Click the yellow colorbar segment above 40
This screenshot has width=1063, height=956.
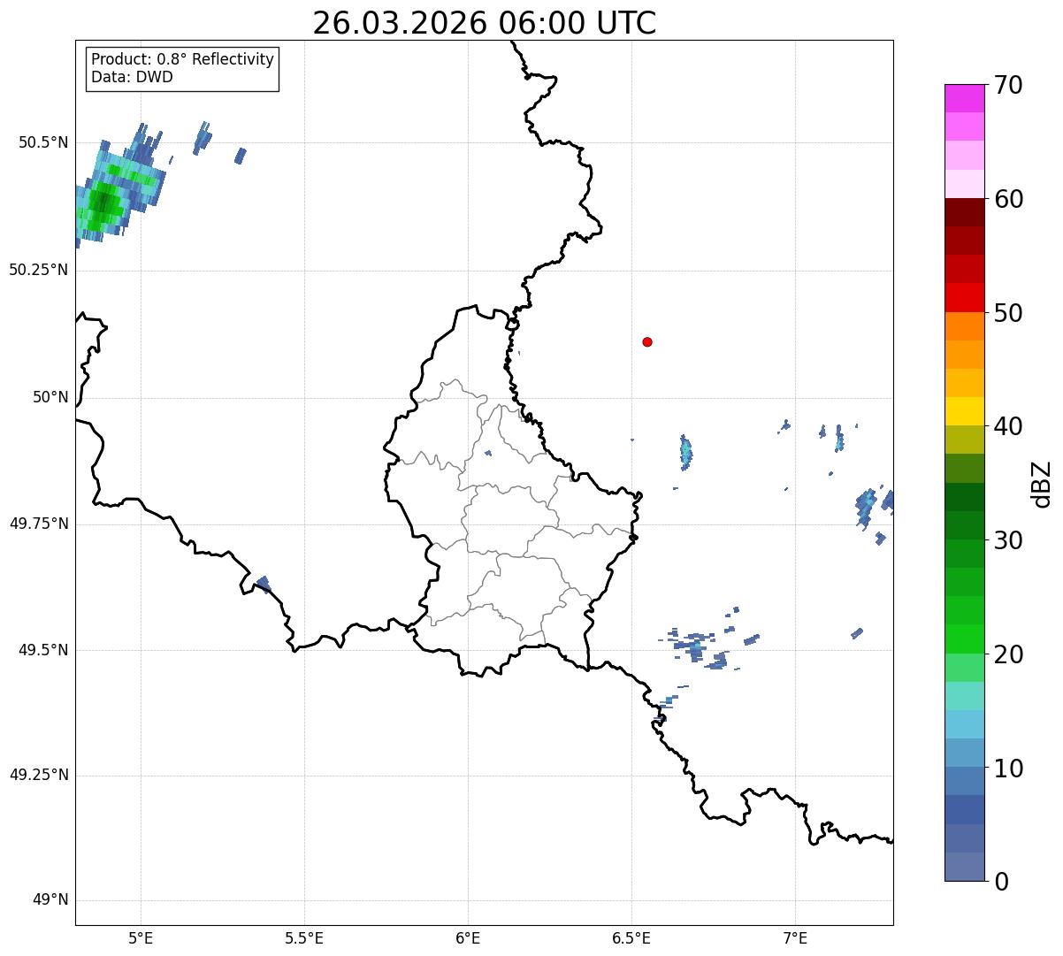[964, 411]
